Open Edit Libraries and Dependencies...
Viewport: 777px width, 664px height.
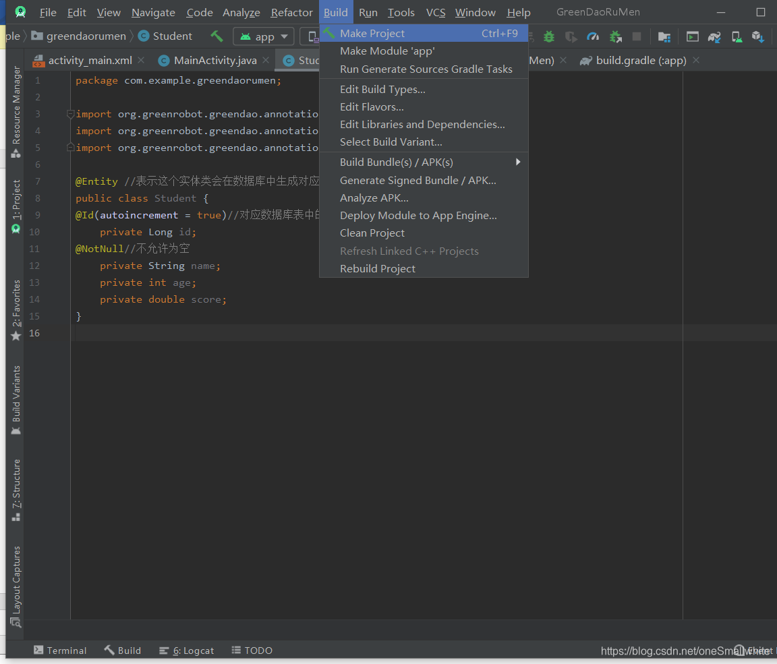(x=424, y=124)
